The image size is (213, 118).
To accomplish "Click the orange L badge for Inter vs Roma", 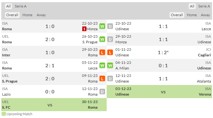I will pyautogui.click(x=102, y=52).
